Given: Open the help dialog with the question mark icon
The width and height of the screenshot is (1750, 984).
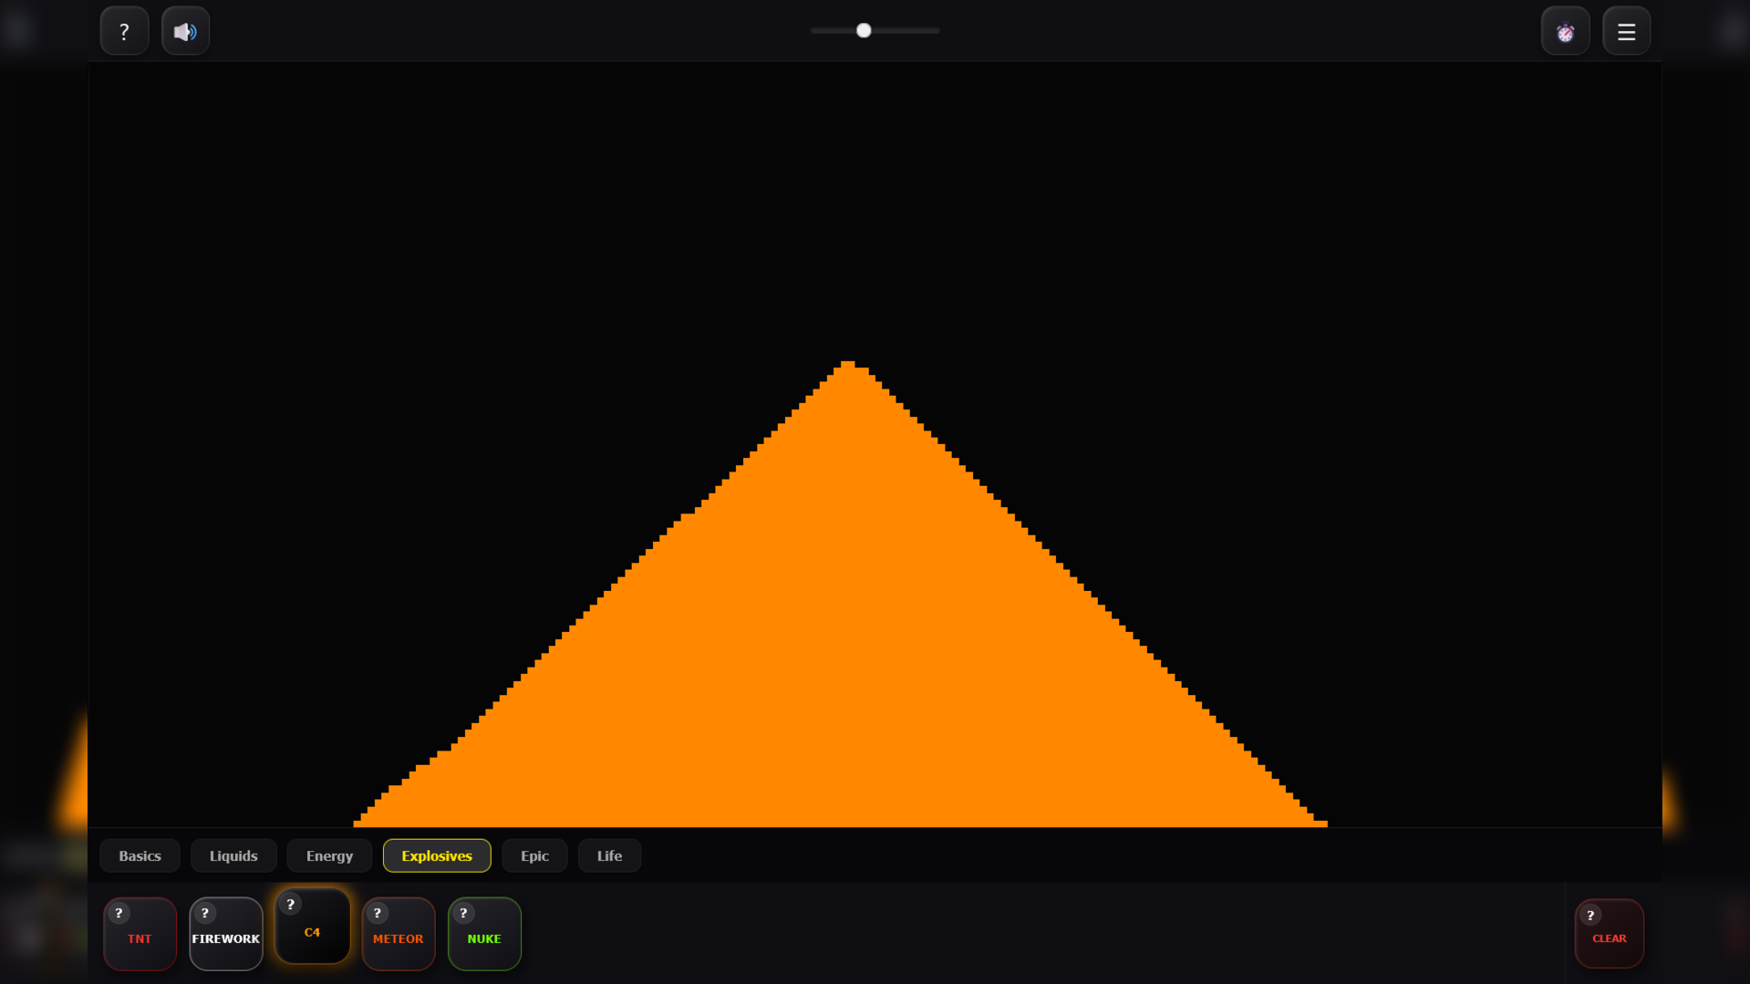Looking at the screenshot, I should [x=124, y=30].
